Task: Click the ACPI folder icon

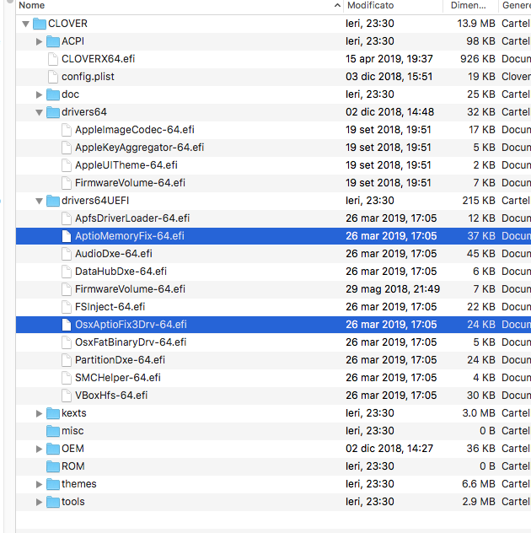Action: [x=53, y=41]
